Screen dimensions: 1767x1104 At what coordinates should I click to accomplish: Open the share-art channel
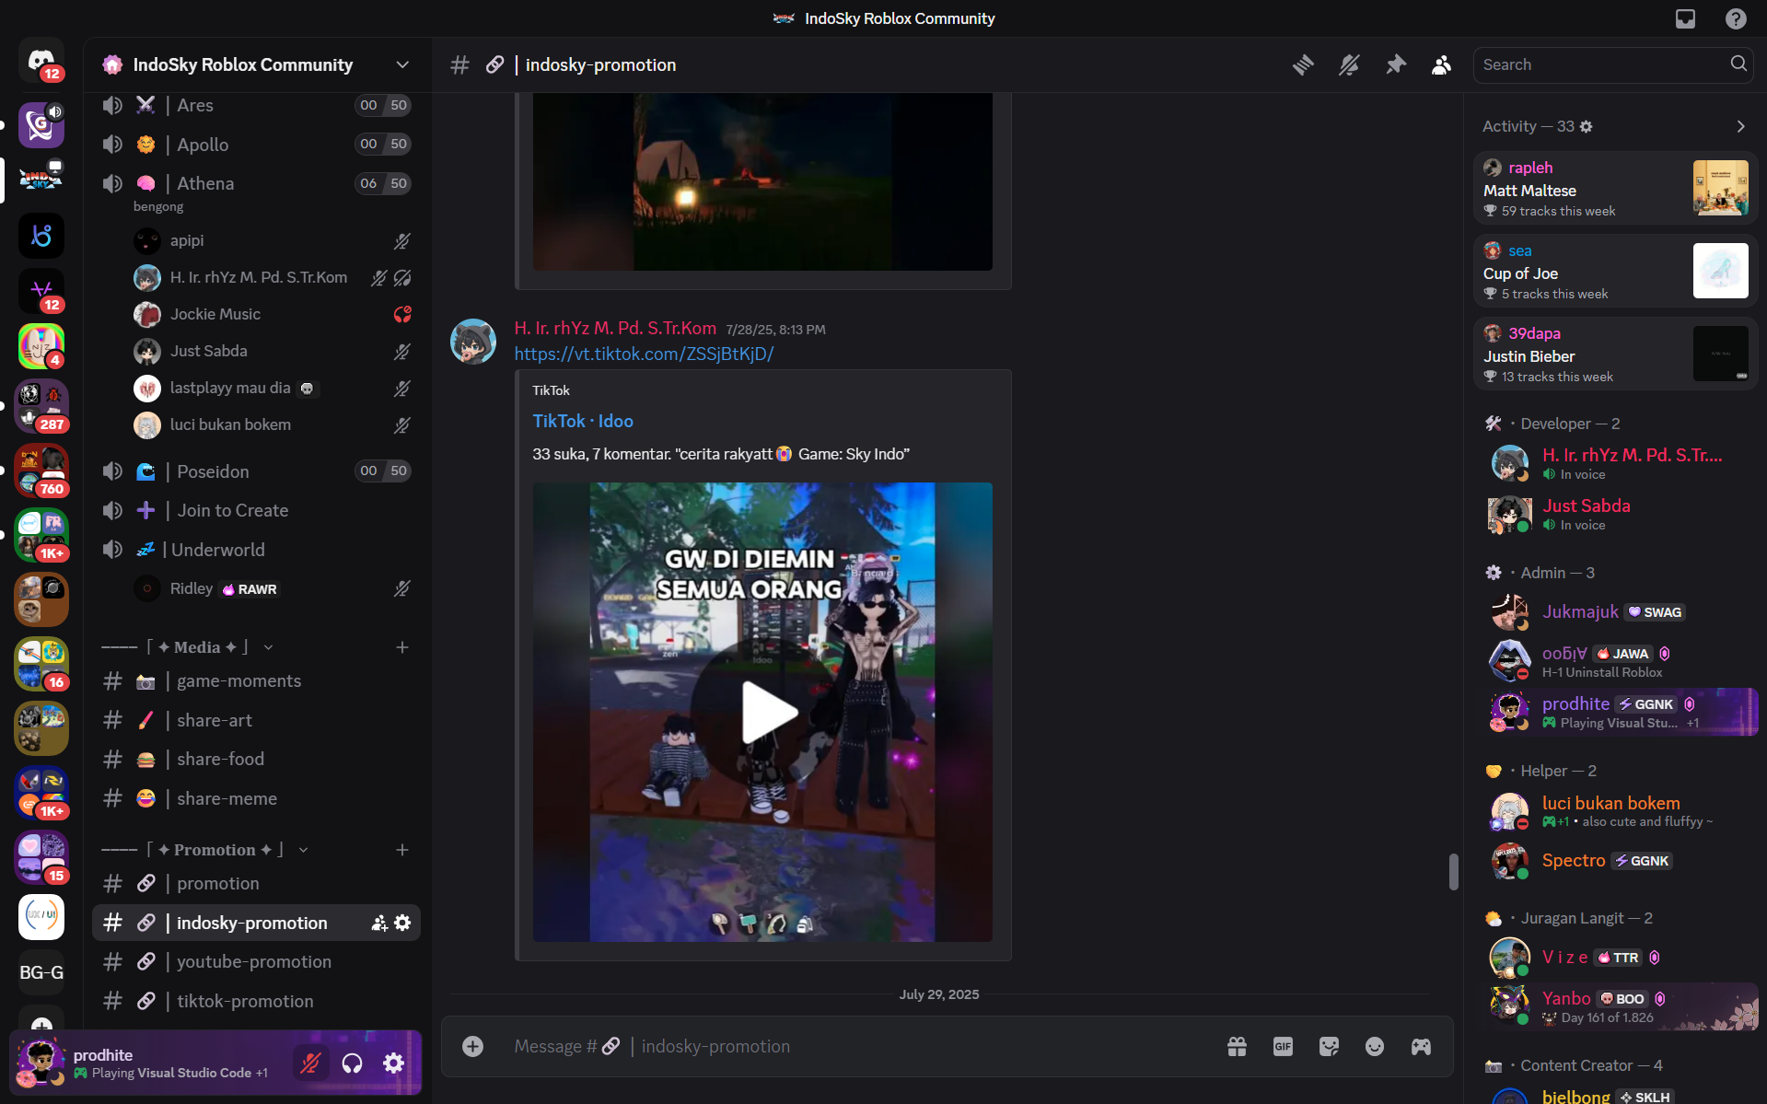tap(256, 721)
